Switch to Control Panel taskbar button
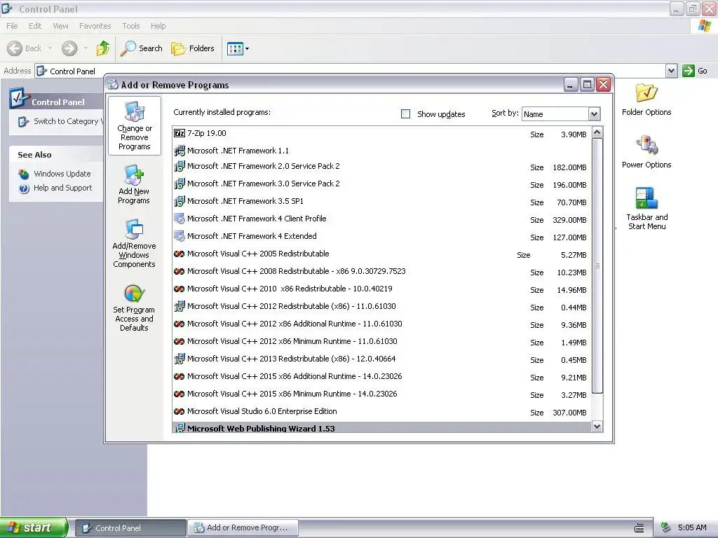Screen dimensions: 718x538 click(130, 528)
